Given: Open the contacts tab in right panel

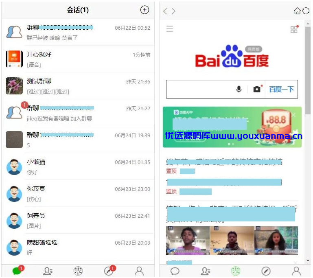Looking at the screenshot, I should click(205, 271).
